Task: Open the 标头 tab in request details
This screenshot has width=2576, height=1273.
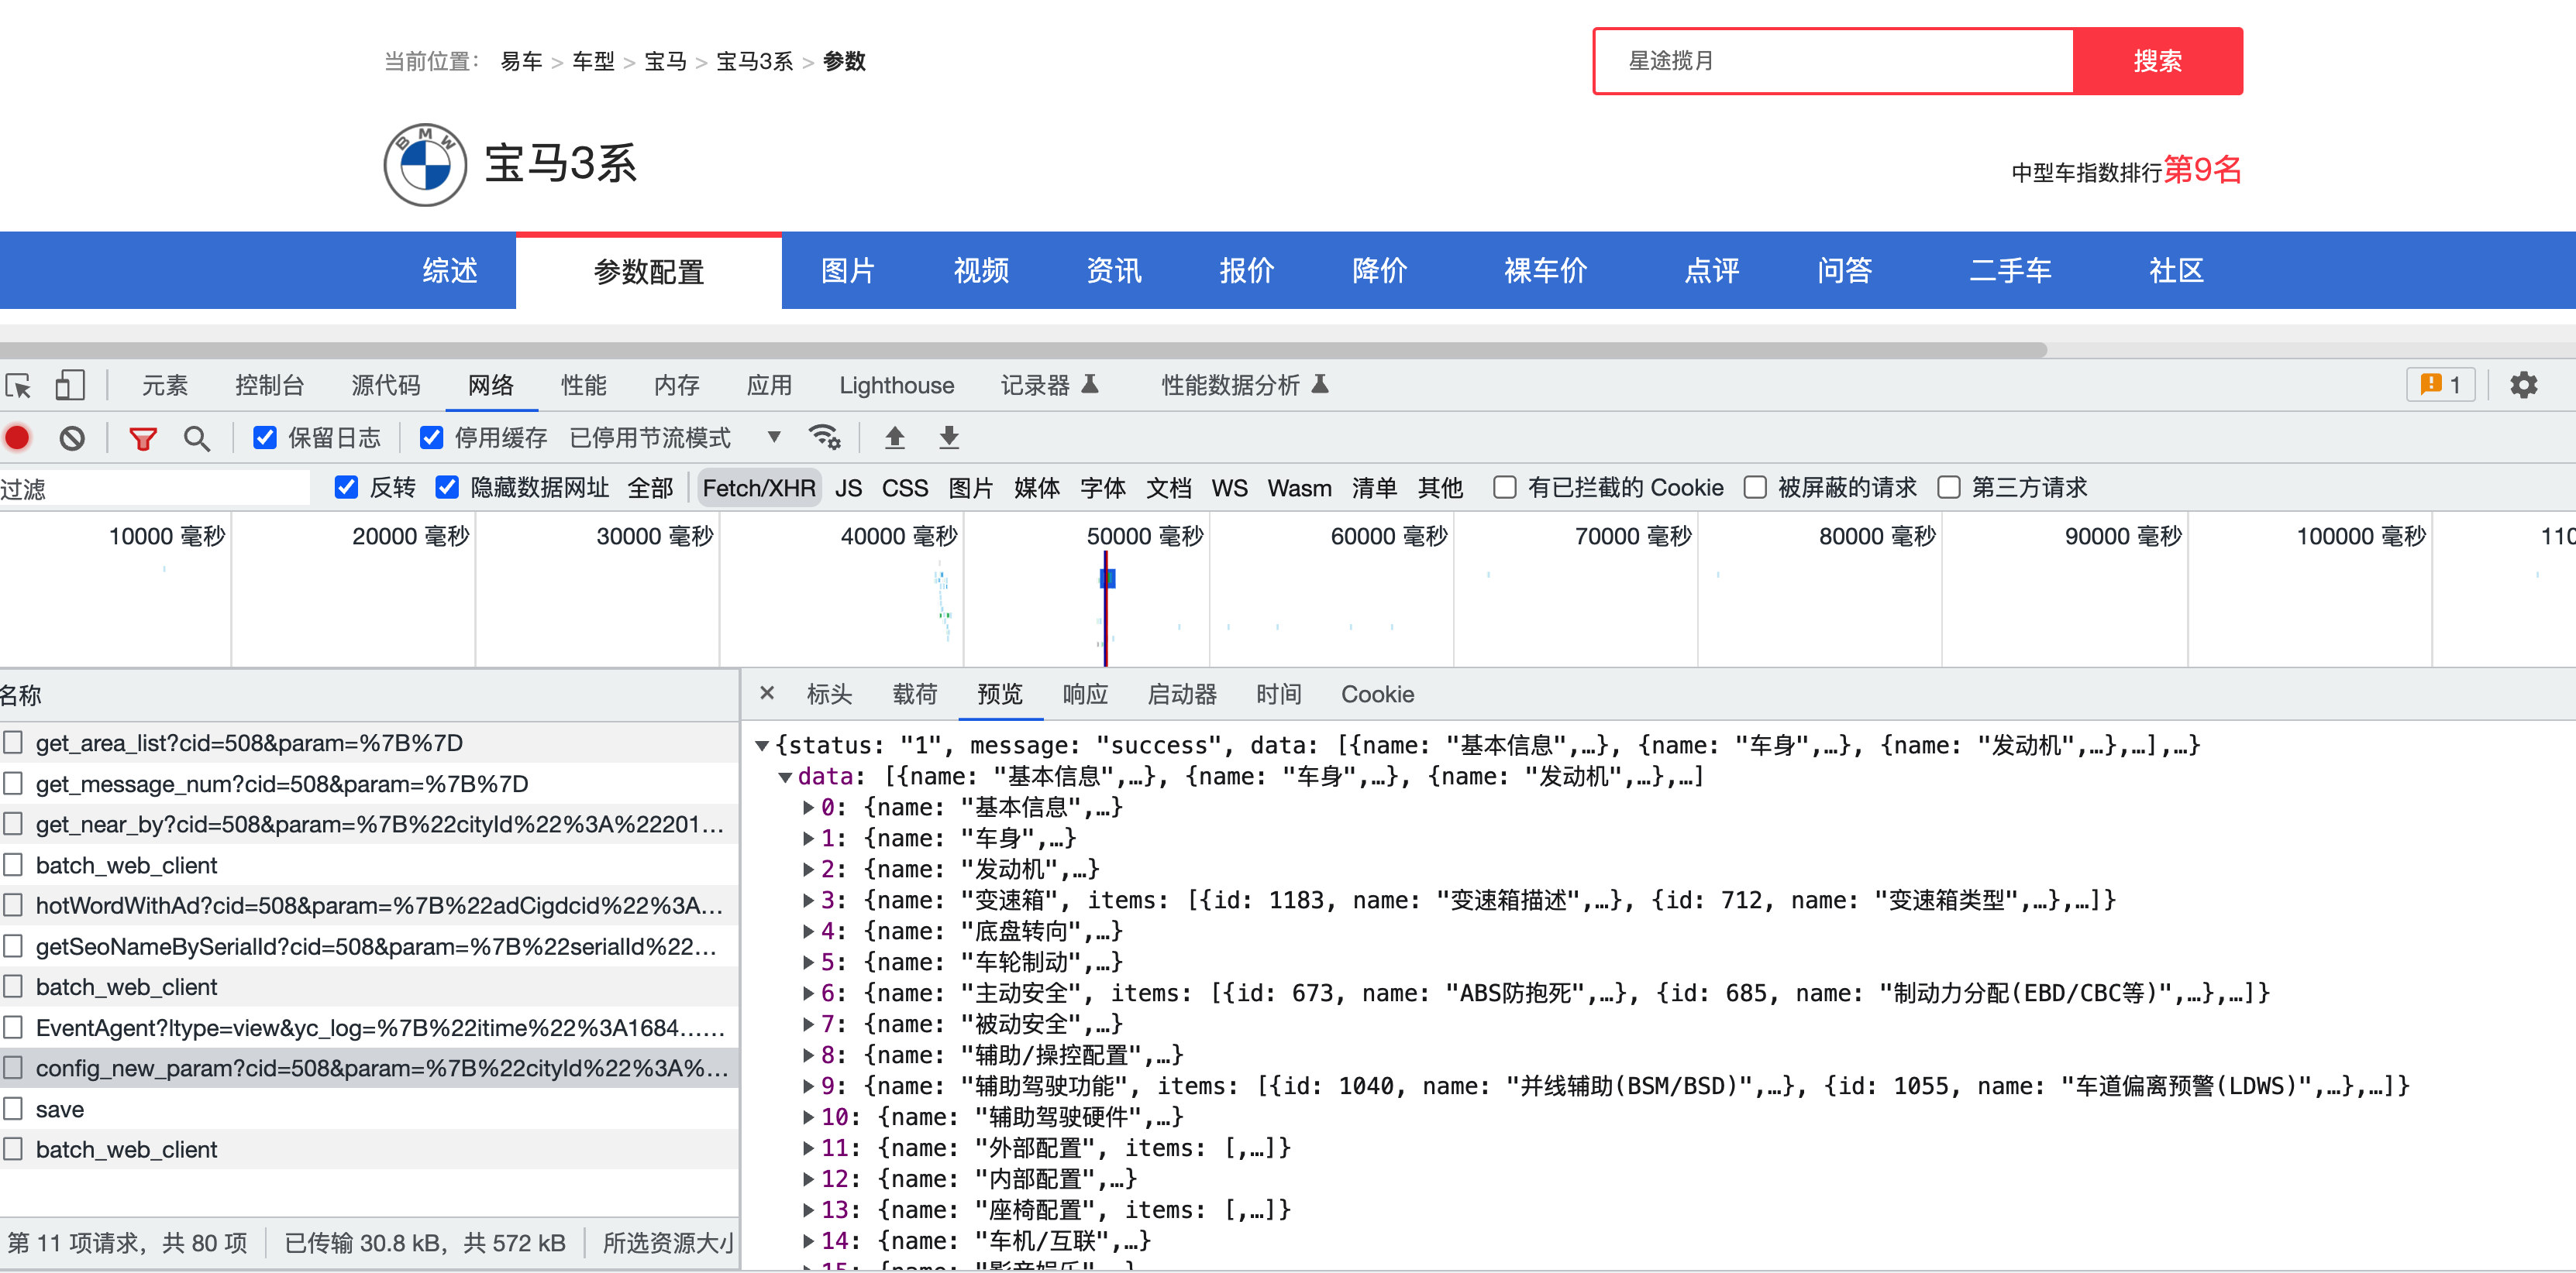Action: point(829,694)
